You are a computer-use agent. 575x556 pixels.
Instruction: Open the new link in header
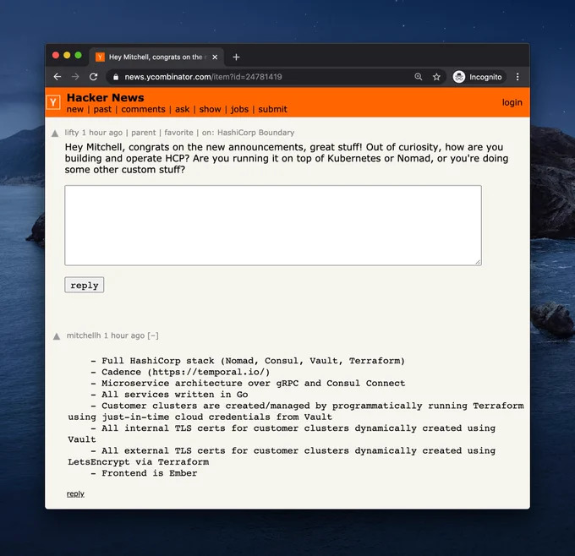click(x=75, y=109)
